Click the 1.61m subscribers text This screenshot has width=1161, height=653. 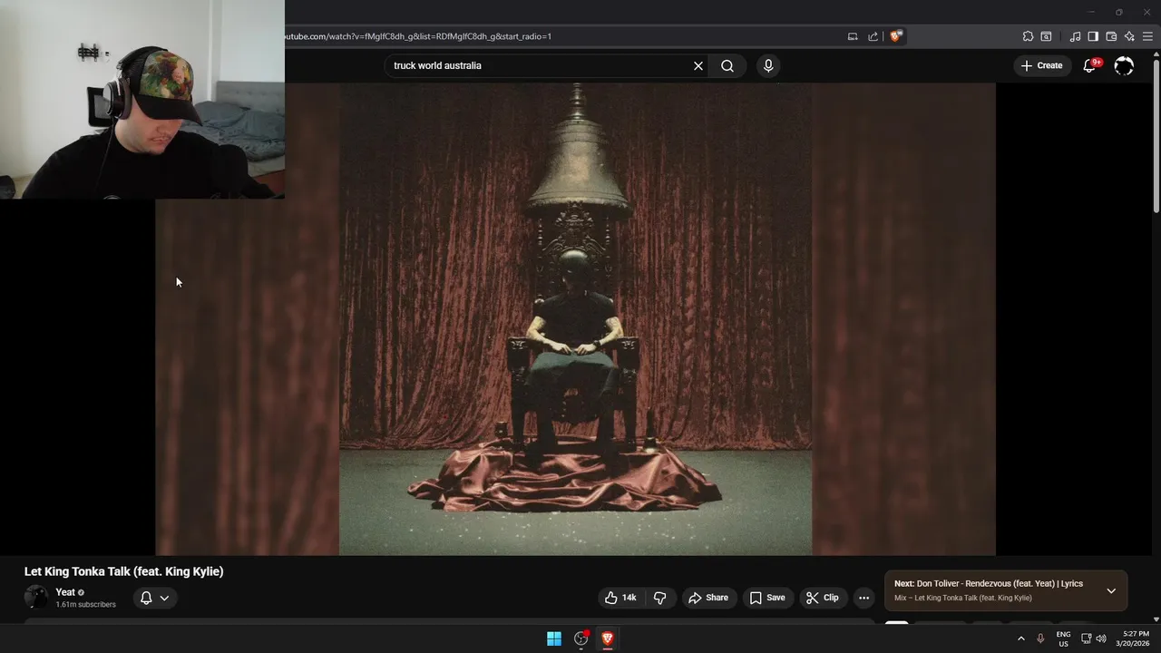click(x=85, y=605)
